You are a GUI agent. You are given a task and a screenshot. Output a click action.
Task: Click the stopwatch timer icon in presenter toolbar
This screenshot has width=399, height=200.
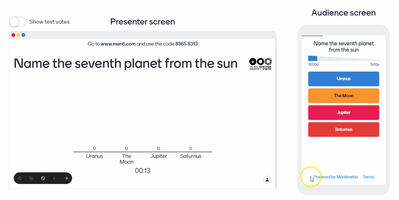coord(20,178)
